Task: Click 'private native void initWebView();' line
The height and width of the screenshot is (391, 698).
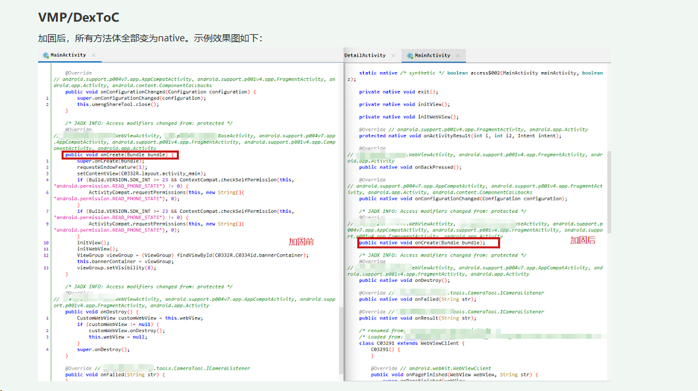Action: [409, 117]
